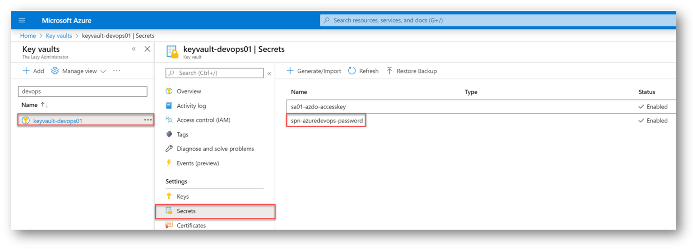The image size is (693, 249).
Task: Click Generate/Import button
Action: [x=314, y=71]
